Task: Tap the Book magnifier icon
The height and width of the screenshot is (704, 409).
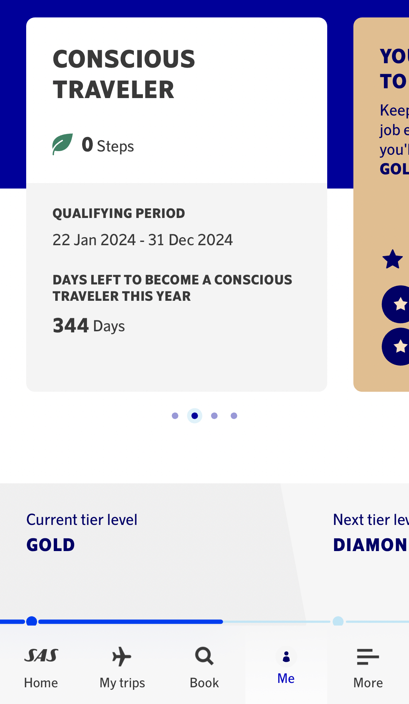Action: 204,656
